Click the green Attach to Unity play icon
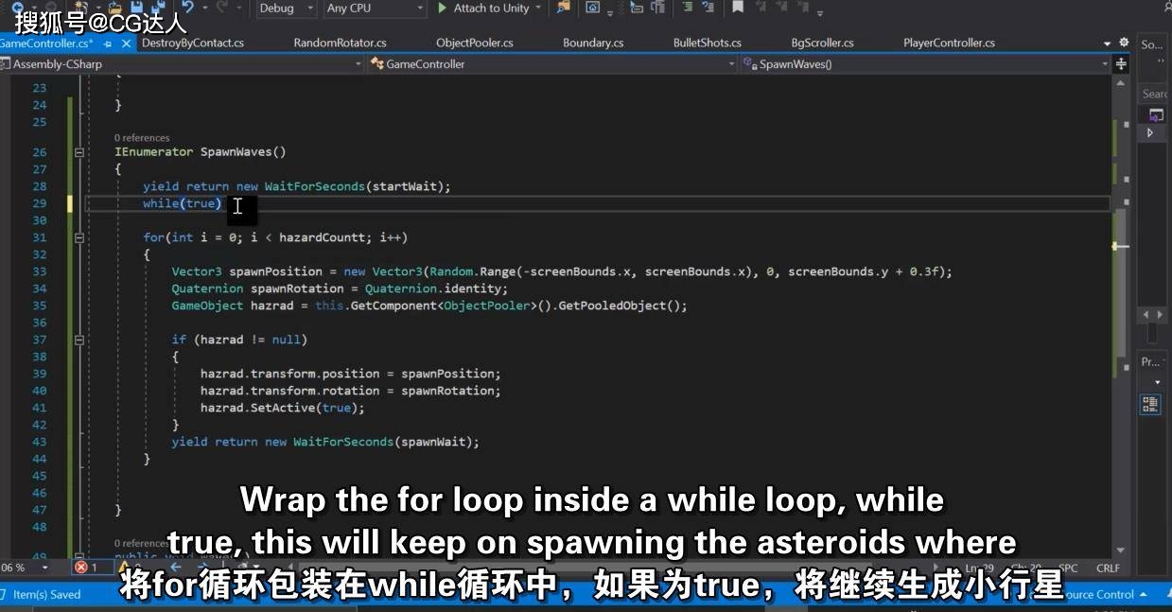1172x612 pixels. coord(443,8)
